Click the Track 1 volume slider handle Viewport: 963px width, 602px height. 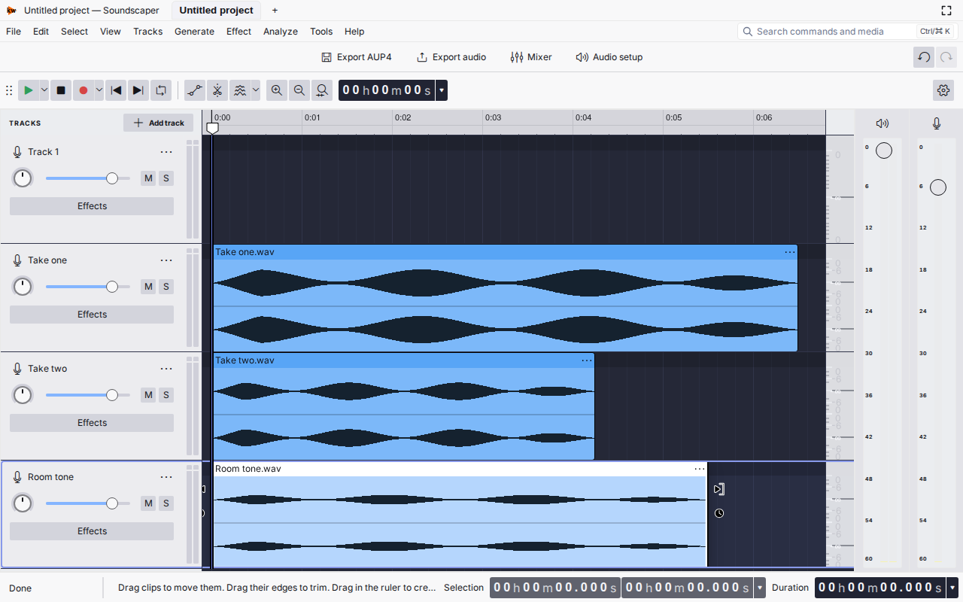tap(112, 178)
